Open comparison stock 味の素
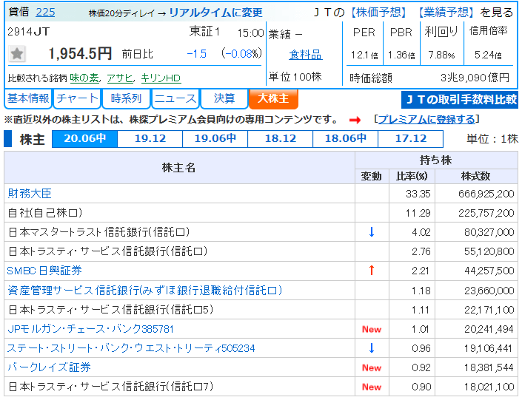The image size is (522, 400). coord(84,78)
